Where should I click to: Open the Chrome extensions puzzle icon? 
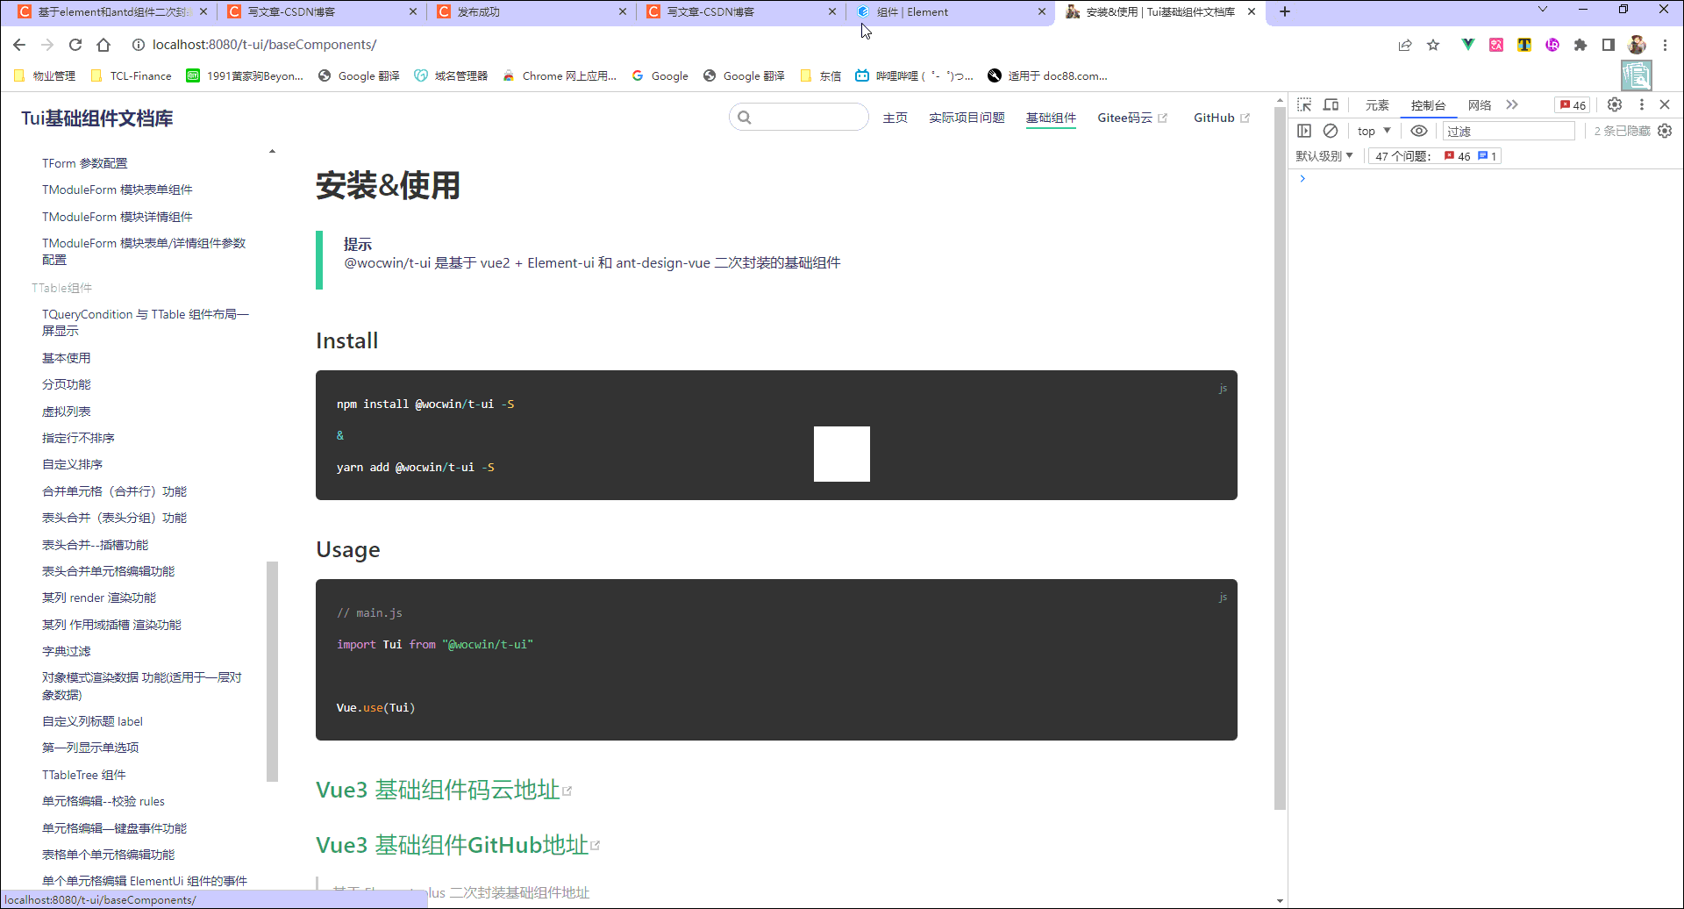(1581, 45)
